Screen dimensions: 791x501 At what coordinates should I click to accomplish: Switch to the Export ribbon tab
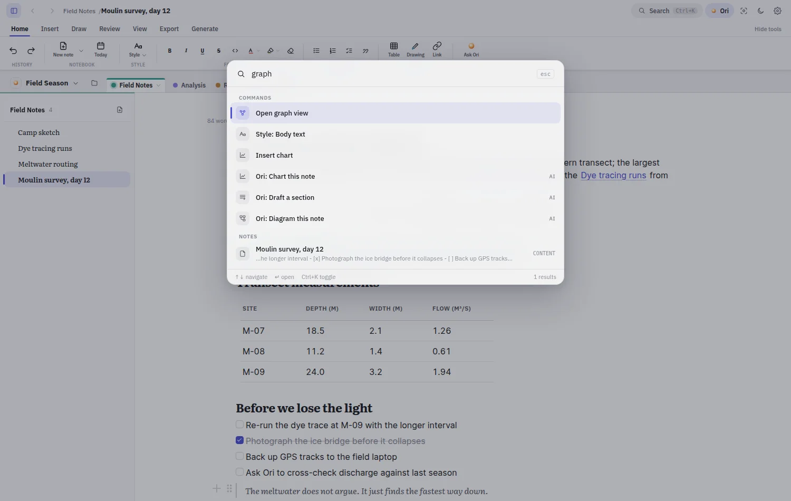point(169,29)
